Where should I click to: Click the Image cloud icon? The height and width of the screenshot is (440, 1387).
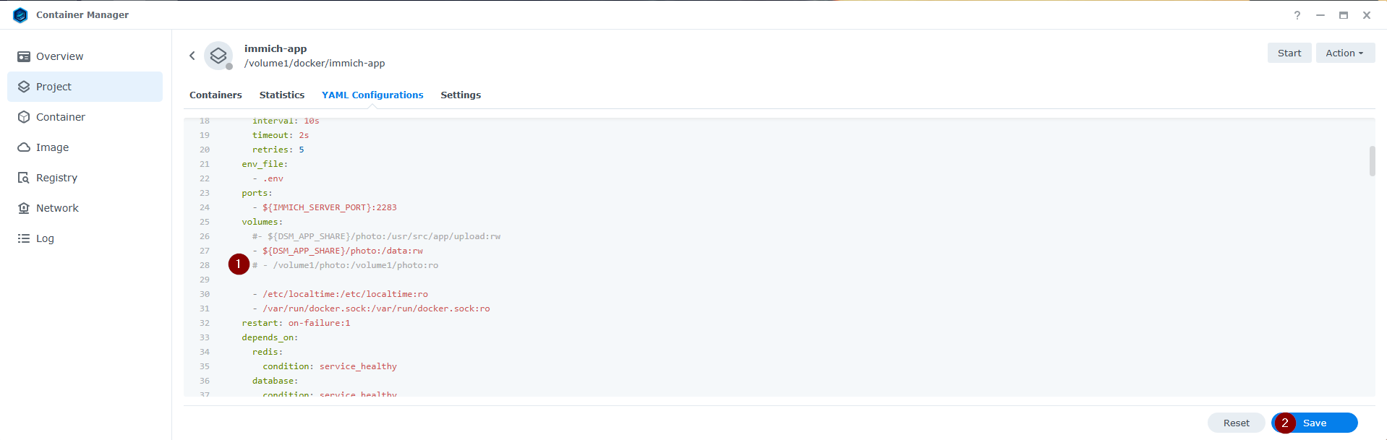pos(24,147)
